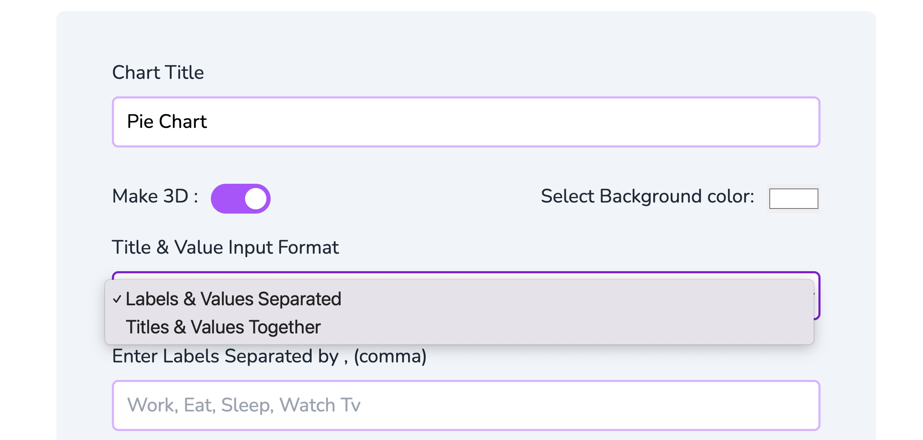Toggle the Make 3D switch
This screenshot has width=923, height=440.
(x=240, y=199)
